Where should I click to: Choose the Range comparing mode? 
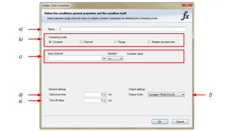point(115,42)
